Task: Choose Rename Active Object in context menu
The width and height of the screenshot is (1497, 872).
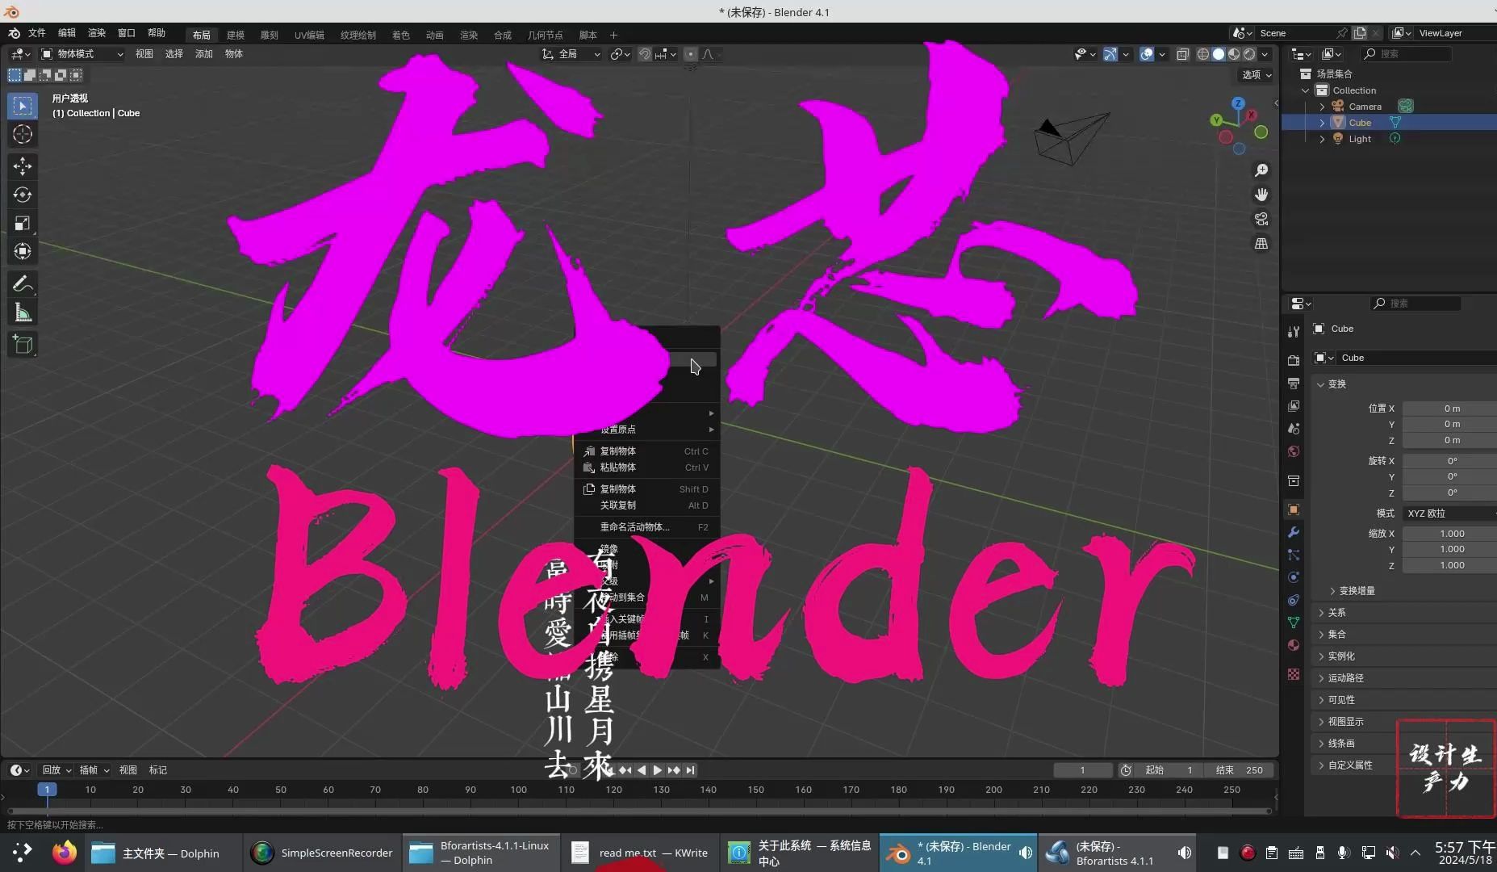Action: (646, 527)
